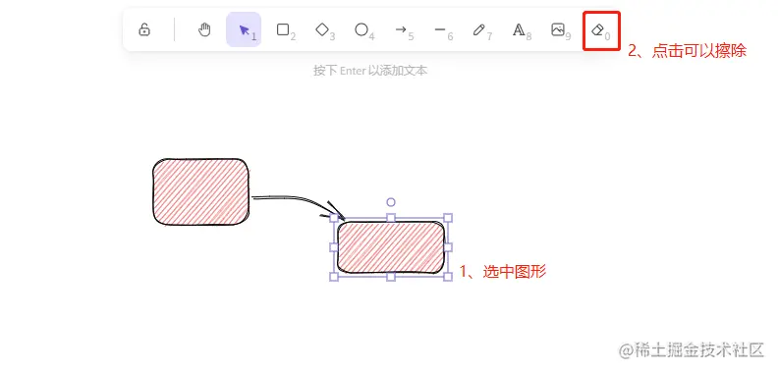Click the bottom-middle resize handle of selection
Image resolution: width=778 pixels, height=373 pixels.
click(391, 277)
